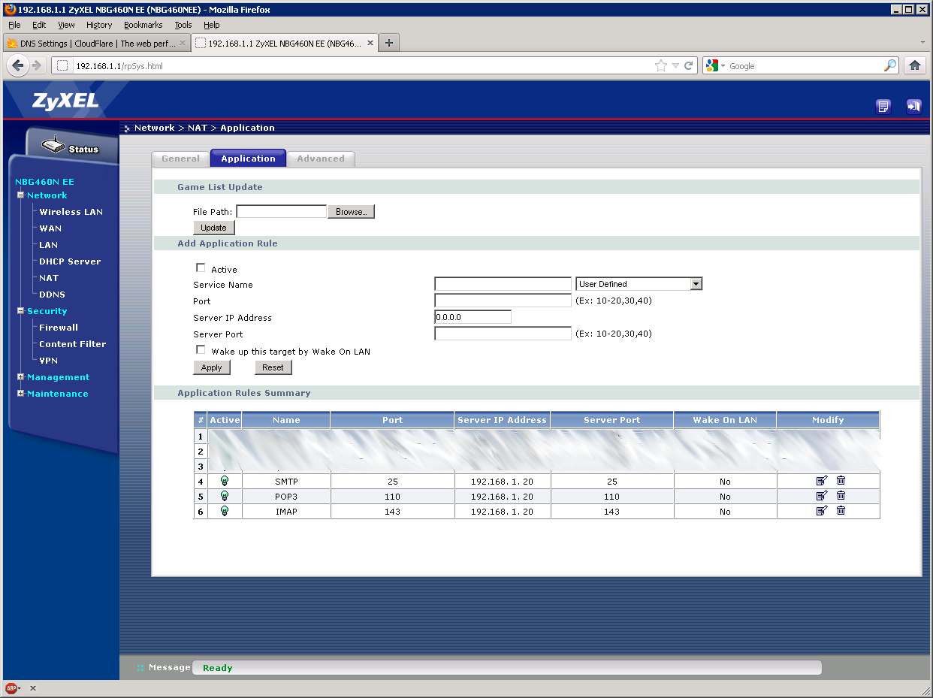Expand the Management tree section
The image size is (933, 698).
click(x=21, y=377)
